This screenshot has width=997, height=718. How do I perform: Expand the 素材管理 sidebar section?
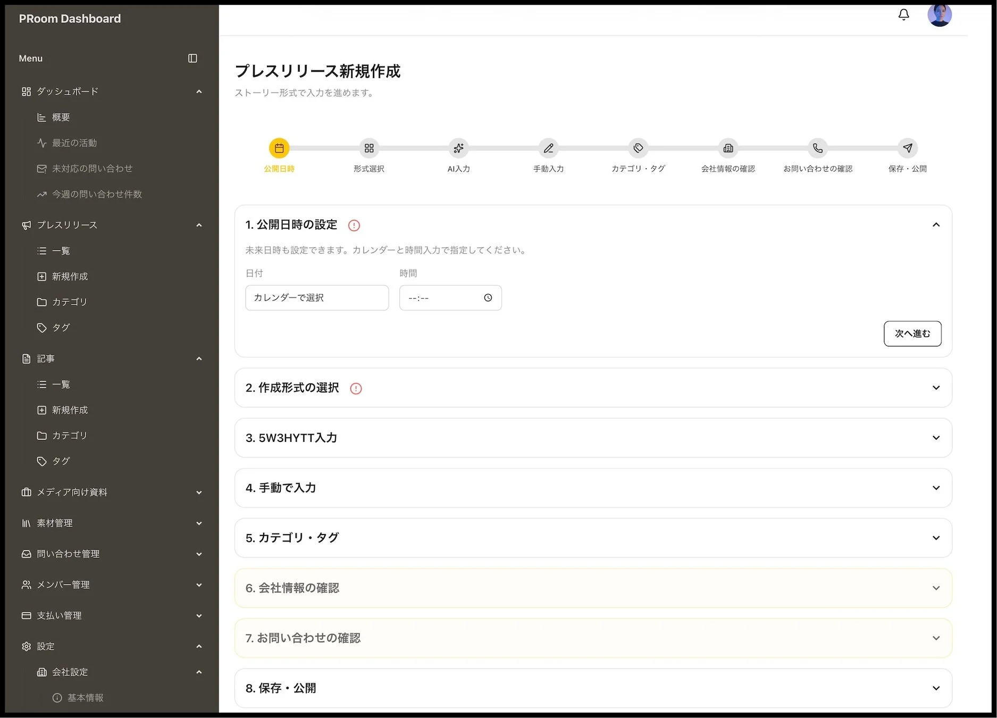click(x=199, y=523)
